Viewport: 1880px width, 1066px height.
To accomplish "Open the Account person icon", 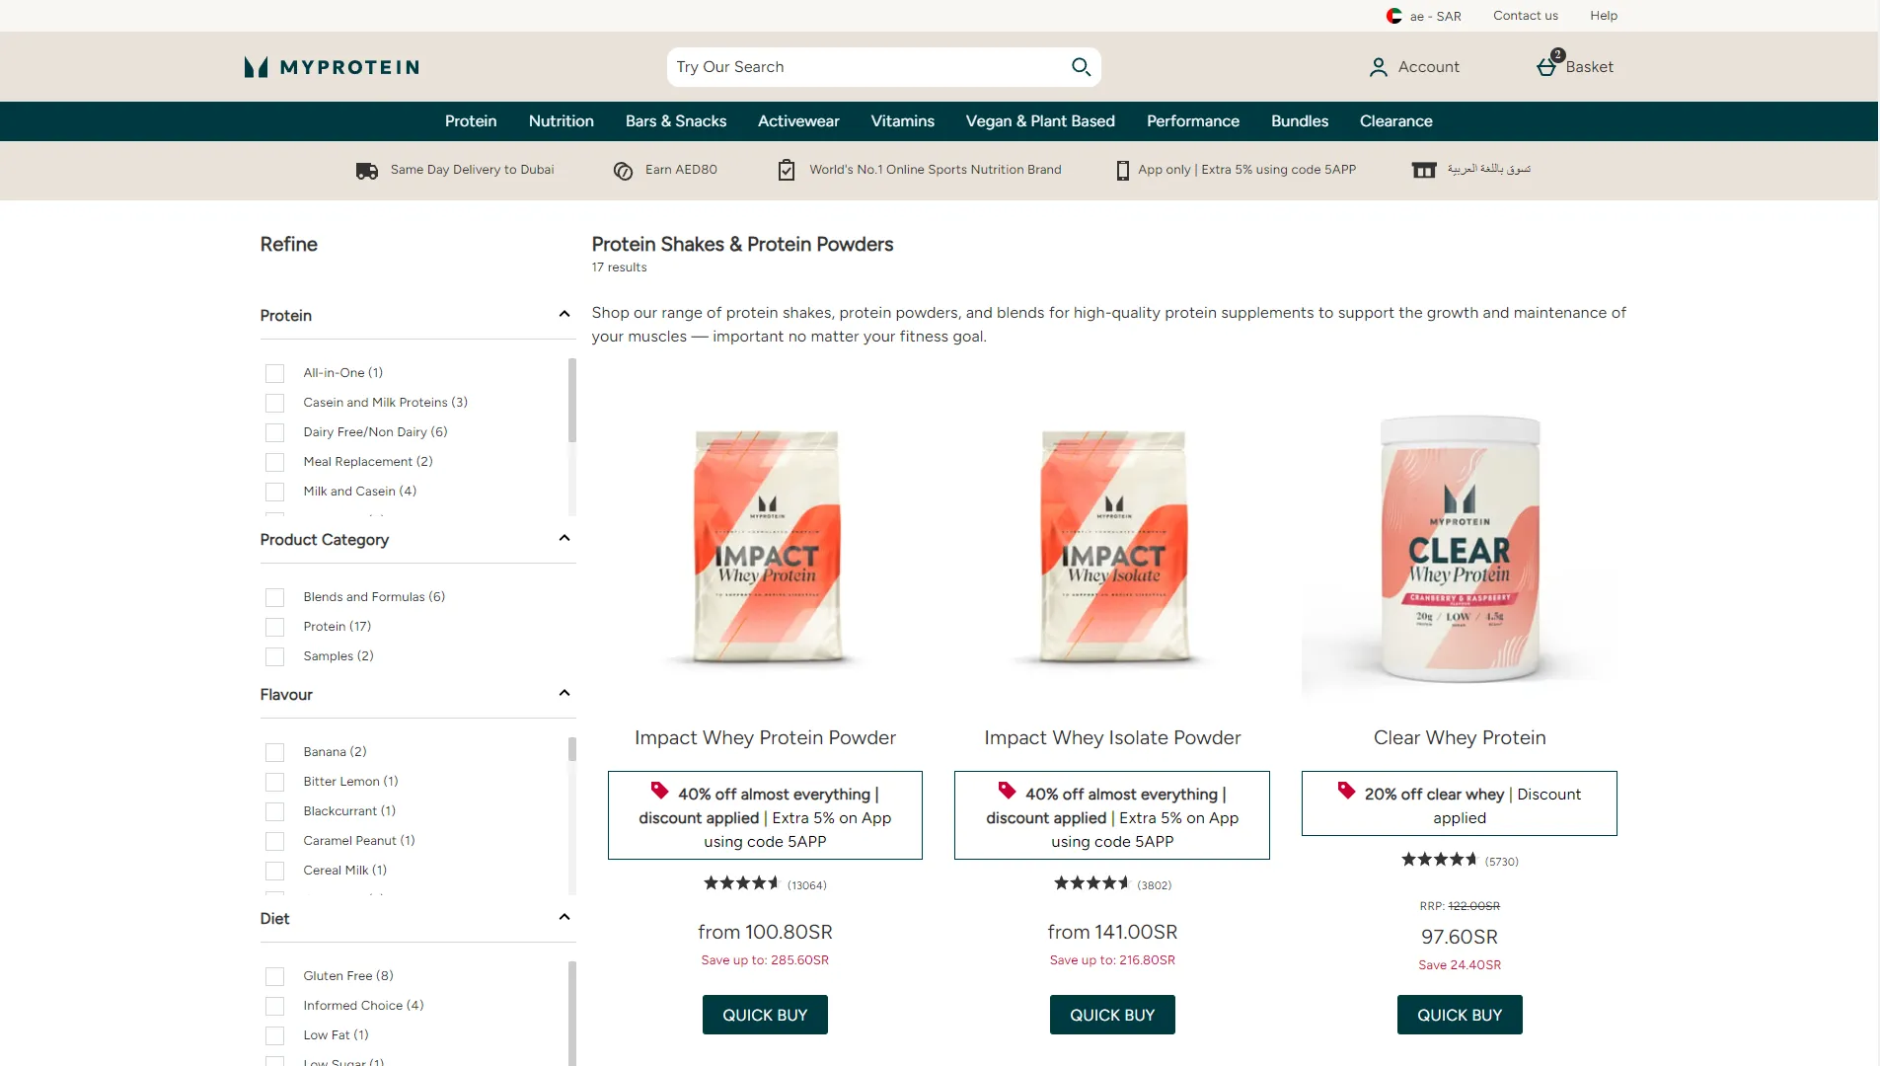I will 1378,67.
